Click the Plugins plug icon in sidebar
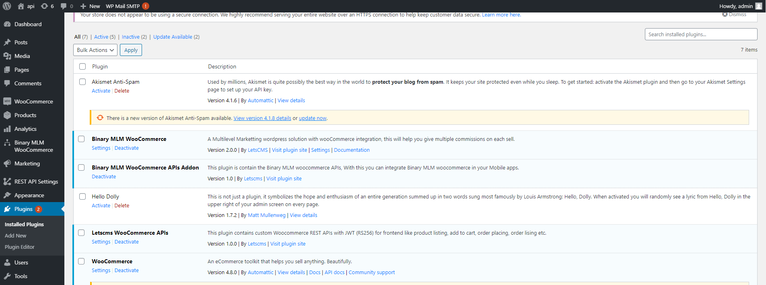766x285 pixels. pos(7,209)
